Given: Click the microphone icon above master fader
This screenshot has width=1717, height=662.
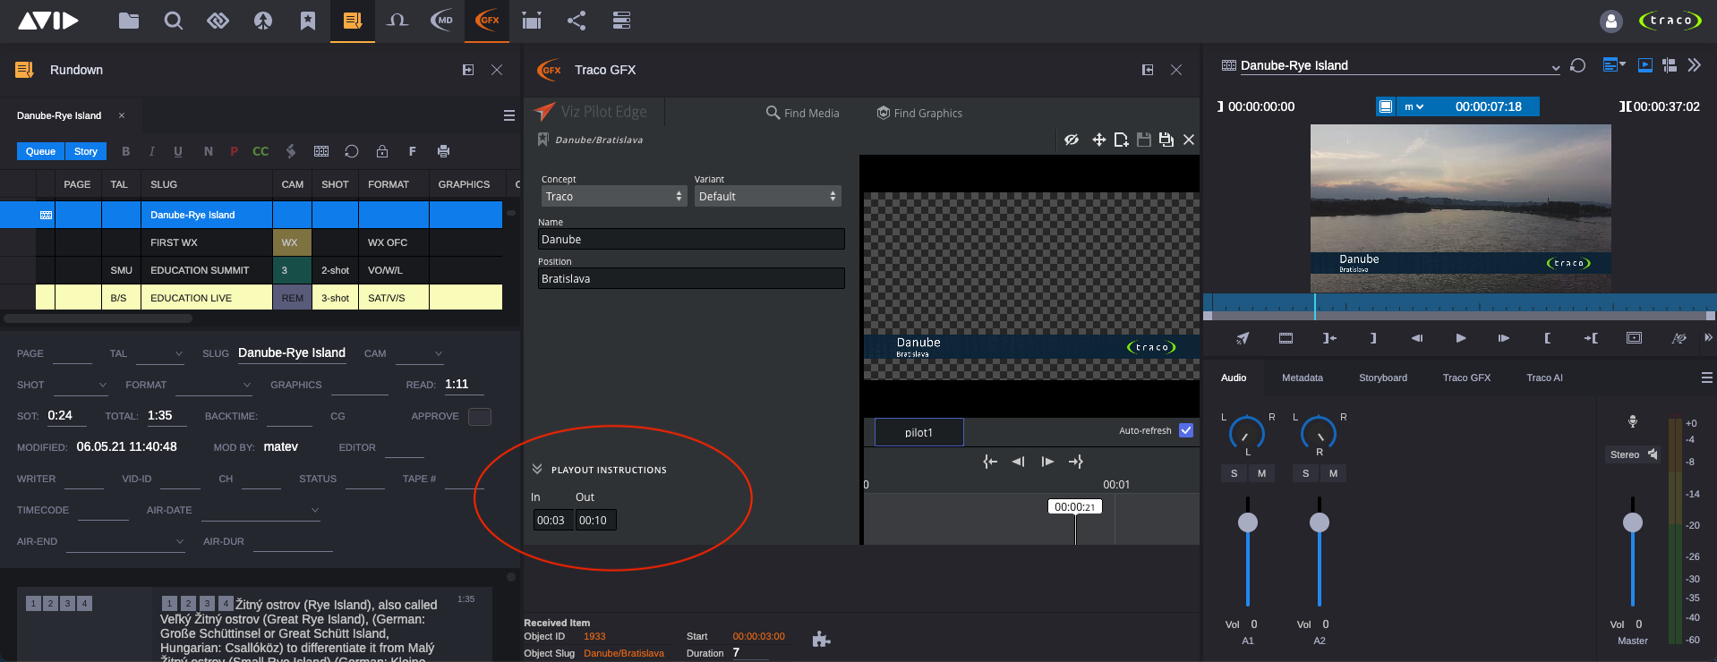Looking at the screenshot, I should point(1633,421).
